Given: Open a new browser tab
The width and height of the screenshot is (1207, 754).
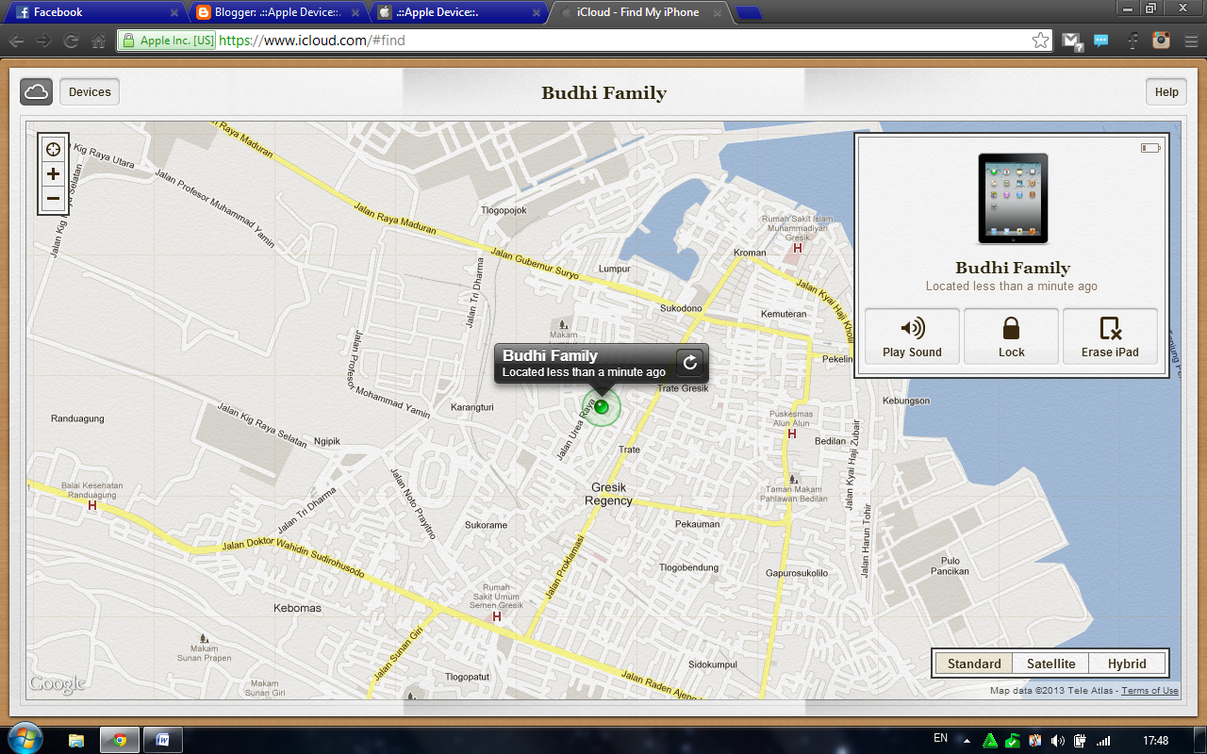Looking at the screenshot, I should pyautogui.click(x=749, y=13).
